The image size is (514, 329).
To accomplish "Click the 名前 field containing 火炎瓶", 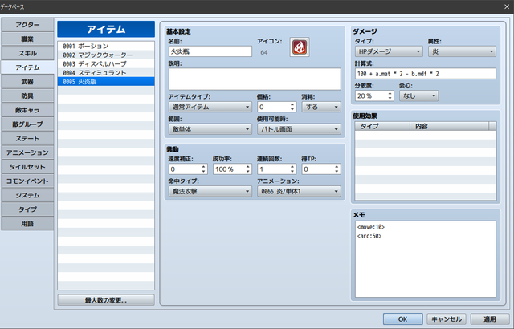I will click(x=210, y=51).
